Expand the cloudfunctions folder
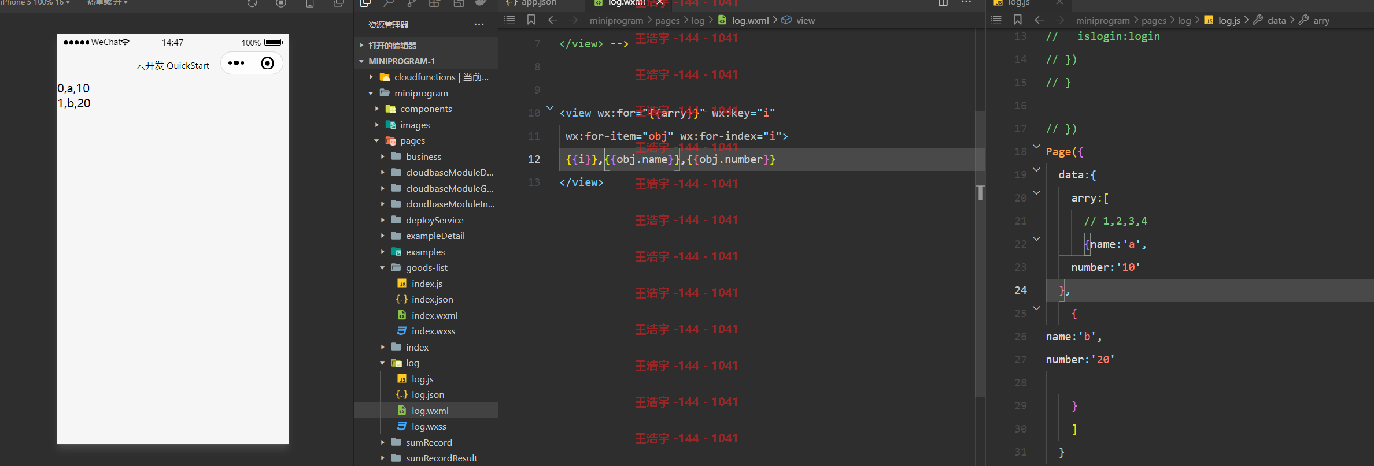Viewport: 1374px width, 466px height. 426,77
